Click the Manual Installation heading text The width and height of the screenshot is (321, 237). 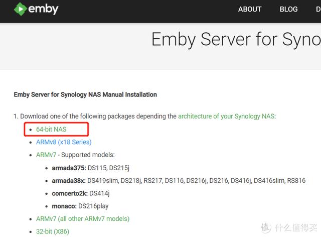tap(85, 94)
